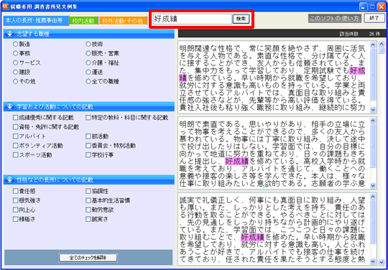Open the 本人の長所・推薦事由等 tab
The image size is (388, 270).
[x=37, y=21]
